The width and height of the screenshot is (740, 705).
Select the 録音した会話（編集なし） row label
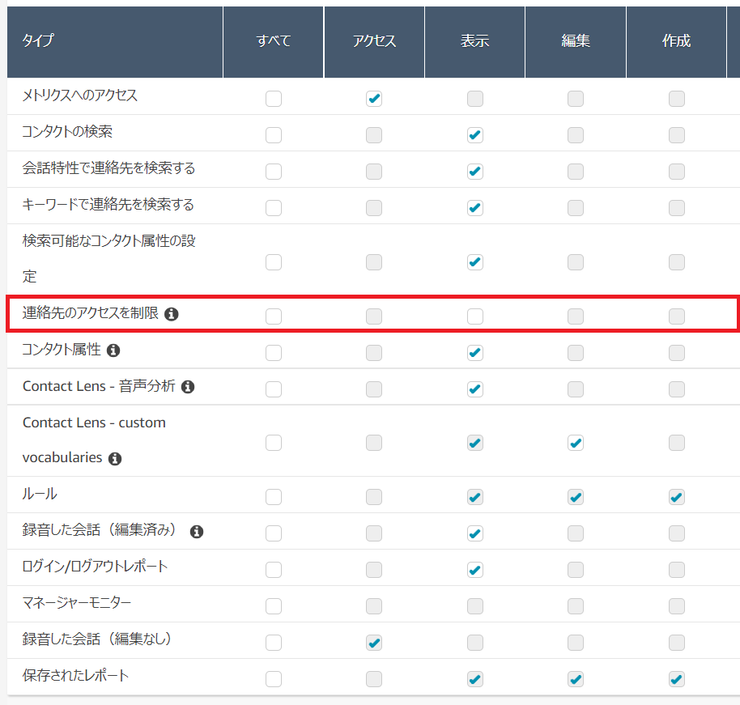pos(96,639)
